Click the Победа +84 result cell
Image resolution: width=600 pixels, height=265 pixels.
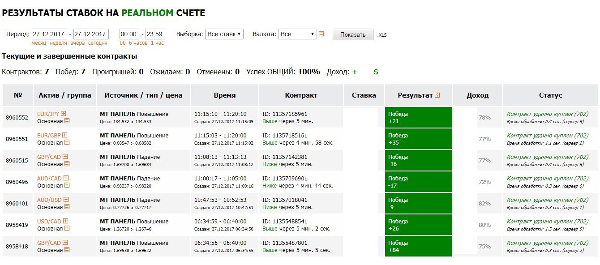click(419, 247)
